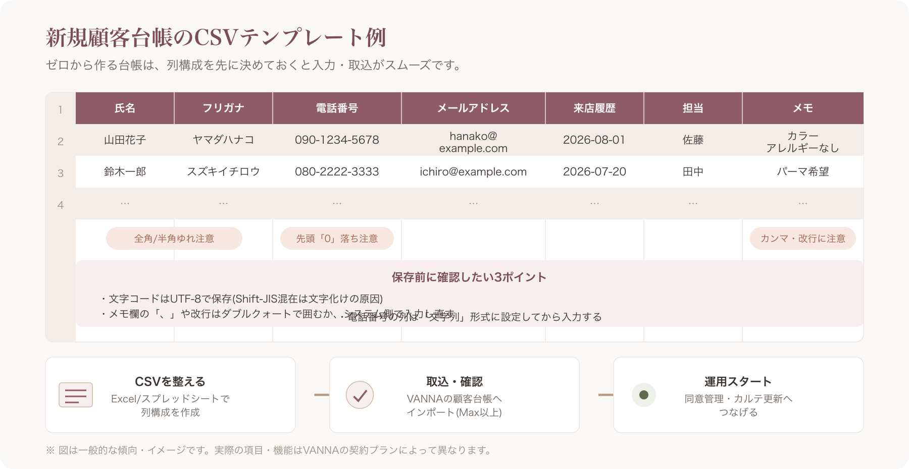Select row number 2

(x=61, y=141)
